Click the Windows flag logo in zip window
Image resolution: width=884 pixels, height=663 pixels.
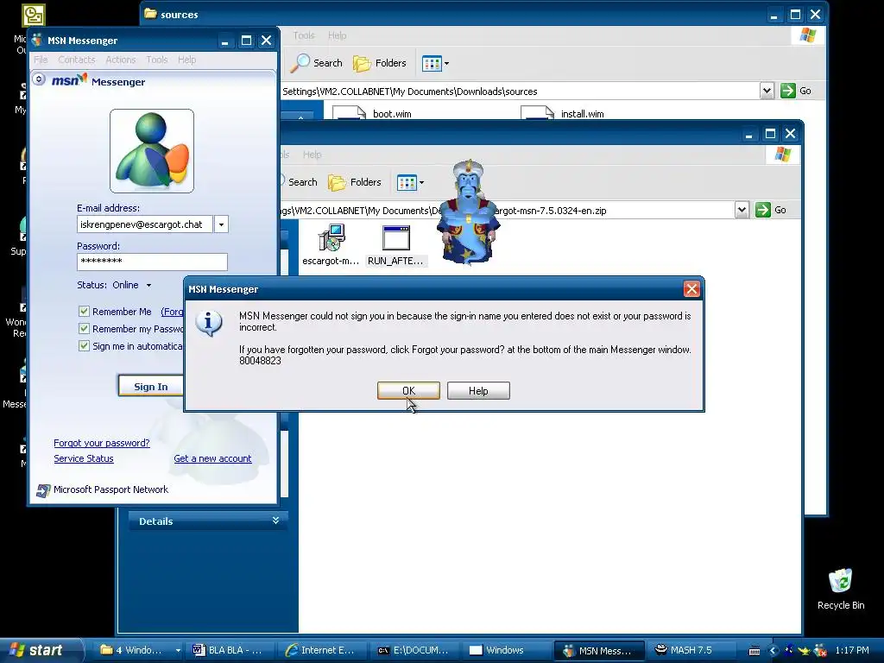782,155
